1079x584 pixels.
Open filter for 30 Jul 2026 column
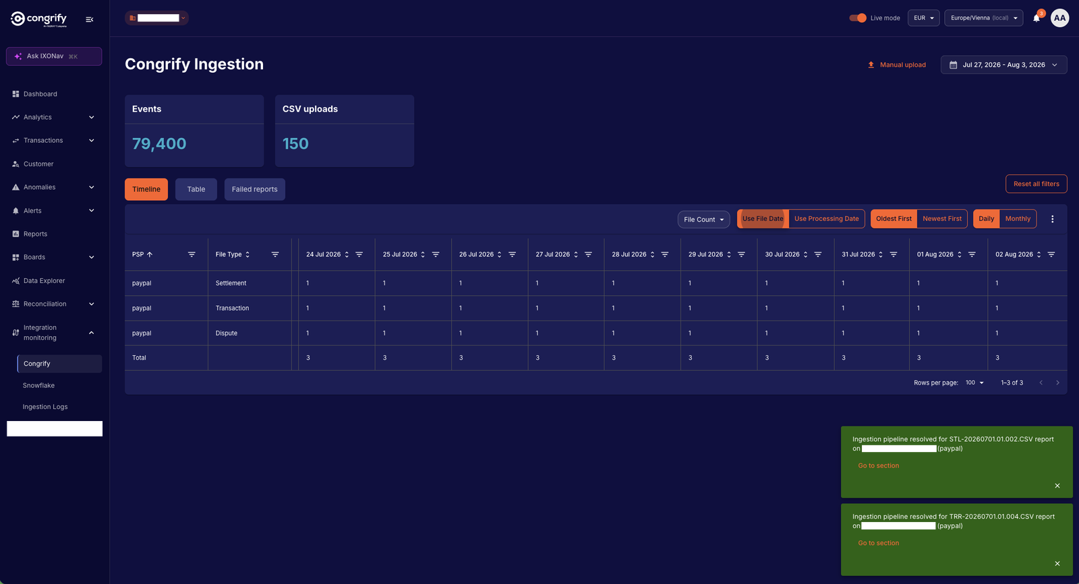(818, 255)
